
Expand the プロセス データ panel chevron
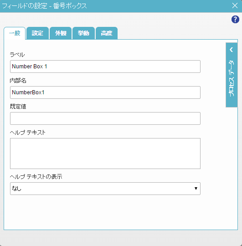click(232, 50)
